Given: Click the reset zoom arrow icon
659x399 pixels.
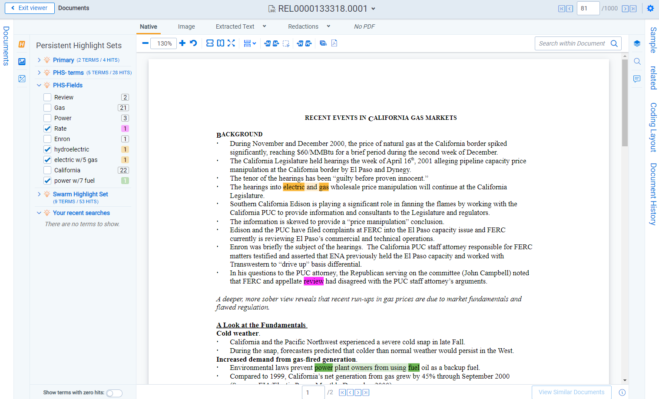Looking at the screenshot, I should [194, 43].
